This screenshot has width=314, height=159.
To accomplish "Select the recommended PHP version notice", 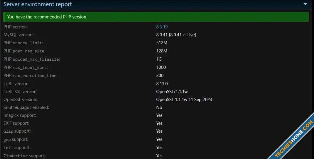I will [x=156, y=17].
